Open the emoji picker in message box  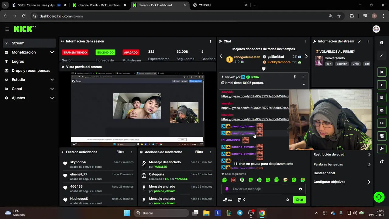300,189
